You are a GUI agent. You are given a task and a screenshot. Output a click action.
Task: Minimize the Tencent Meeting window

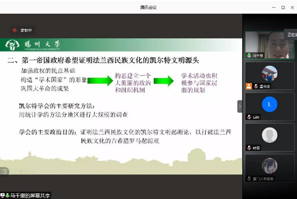pos(274,8)
